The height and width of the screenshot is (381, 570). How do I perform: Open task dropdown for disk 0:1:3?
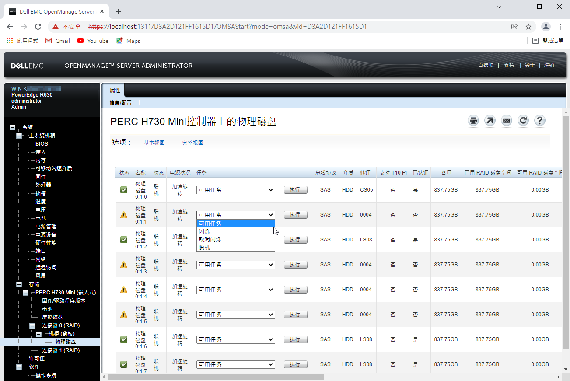[235, 265]
